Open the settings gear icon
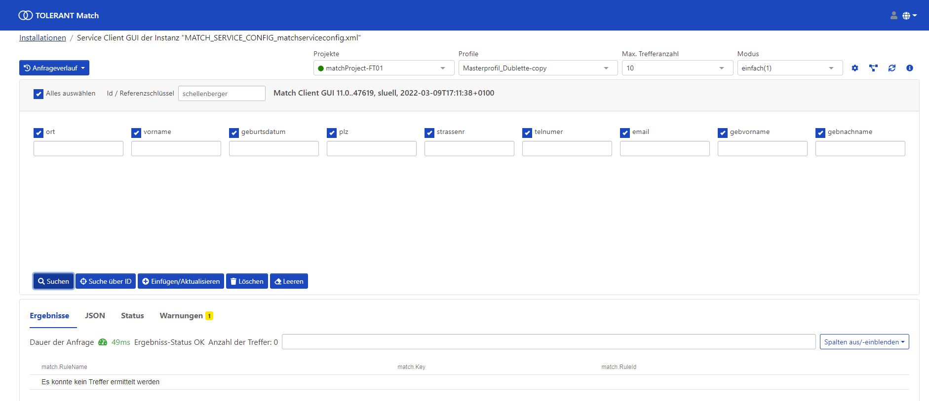 854,68
